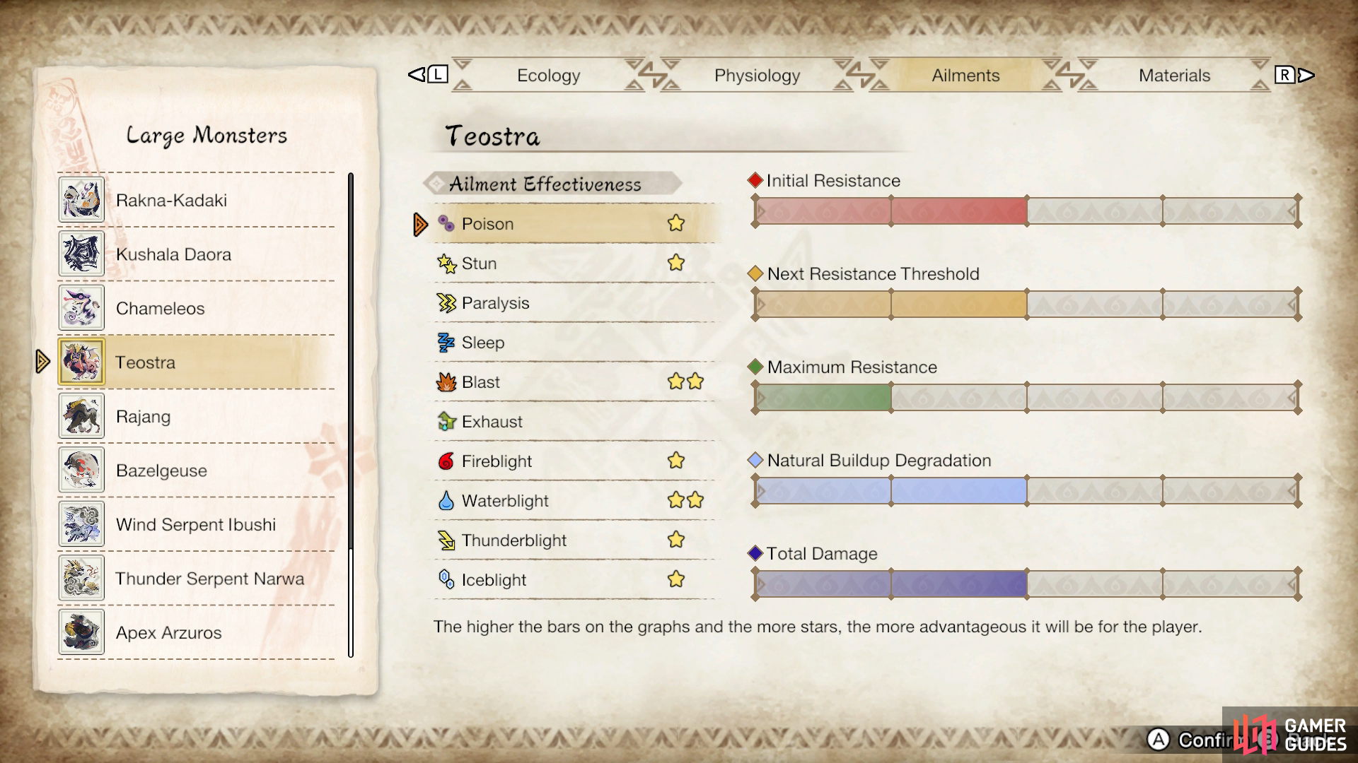The width and height of the screenshot is (1358, 763).
Task: Click the Rajang monster portrait icon
Action: (81, 416)
